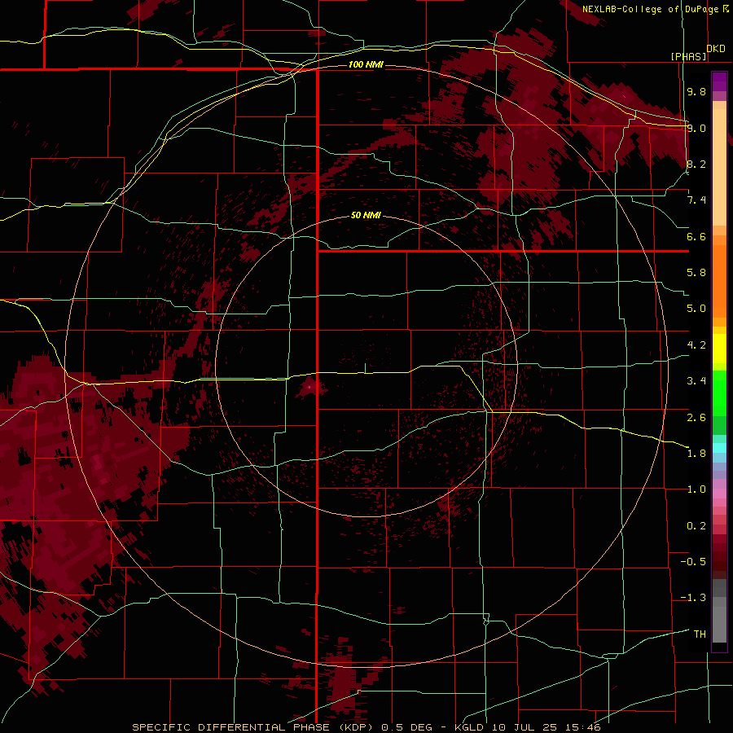Click the "50 NMI" range ring label
This screenshot has width=733, height=733.
(x=366, y=215)
